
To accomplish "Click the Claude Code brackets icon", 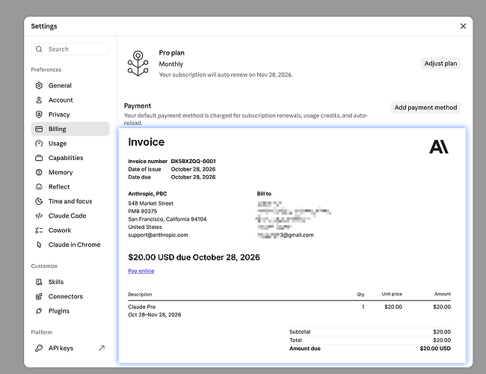I will [39, 215].
